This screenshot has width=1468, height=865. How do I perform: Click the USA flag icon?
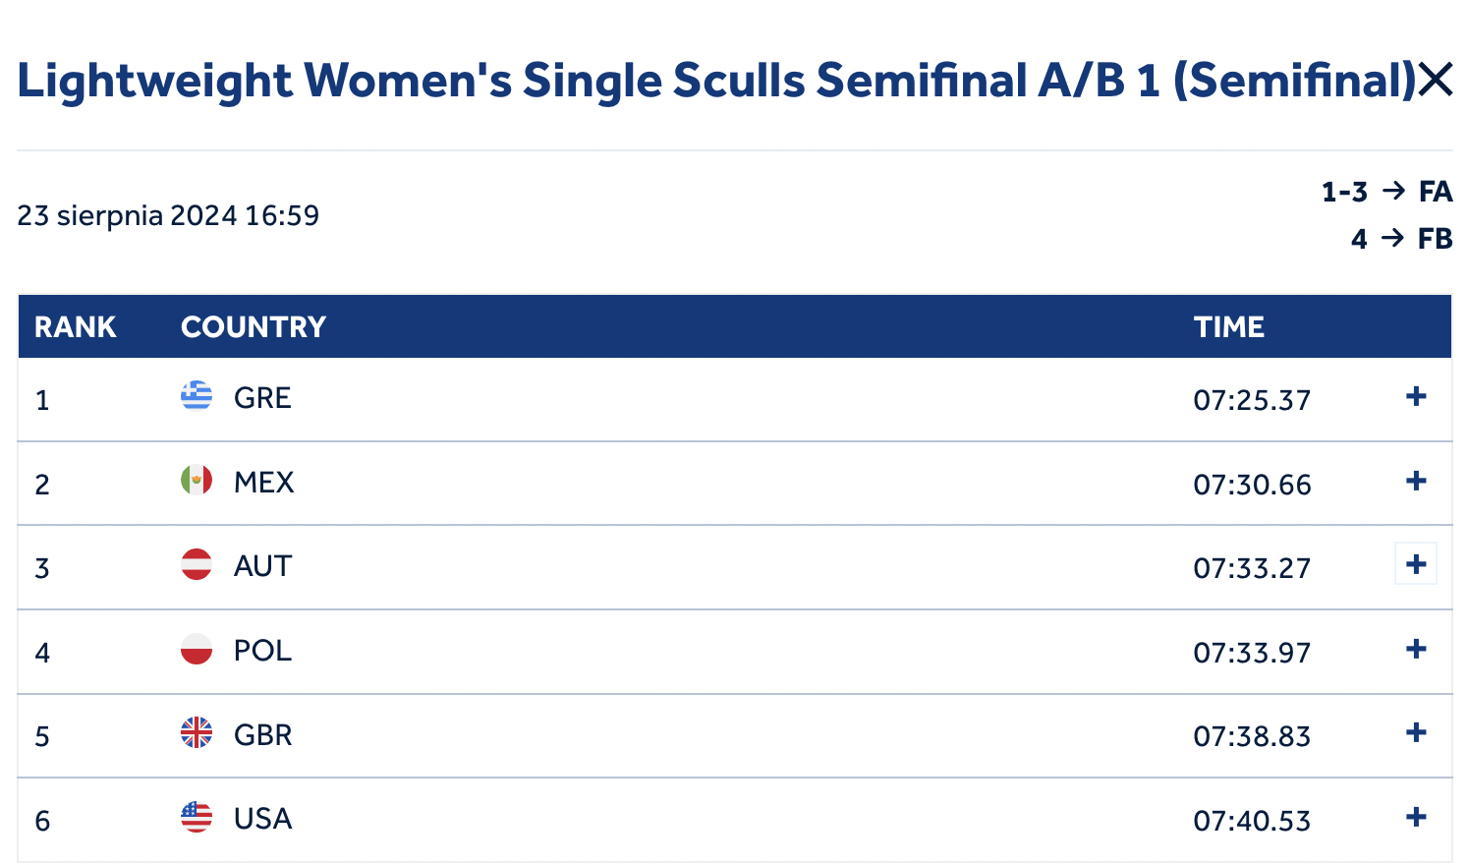pos(197,817)
